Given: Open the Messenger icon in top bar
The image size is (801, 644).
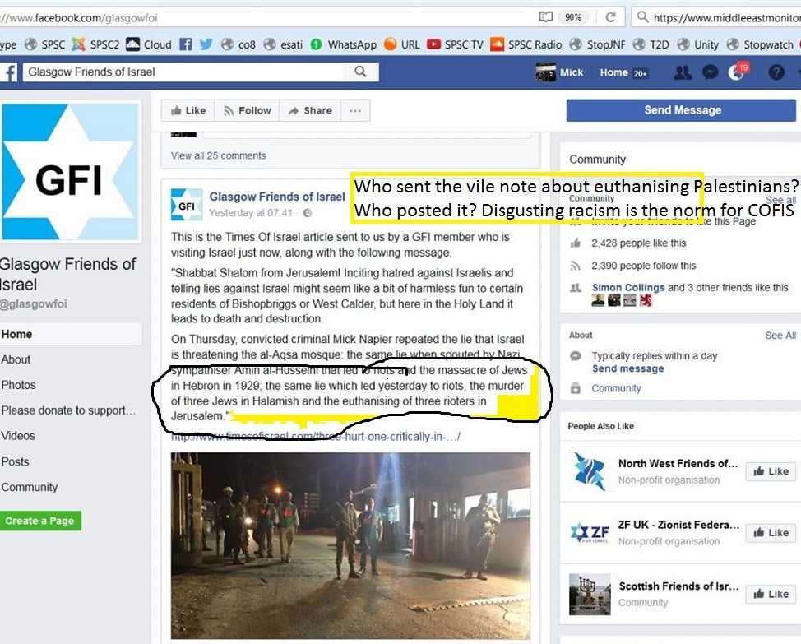Looking at the screenshot, I should tap(710, 72).
